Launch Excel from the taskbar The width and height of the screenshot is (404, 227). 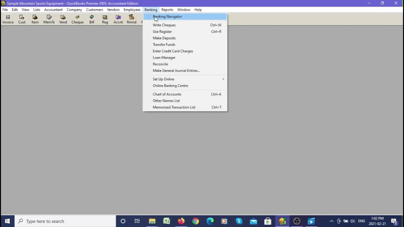(x=167, y=221)
